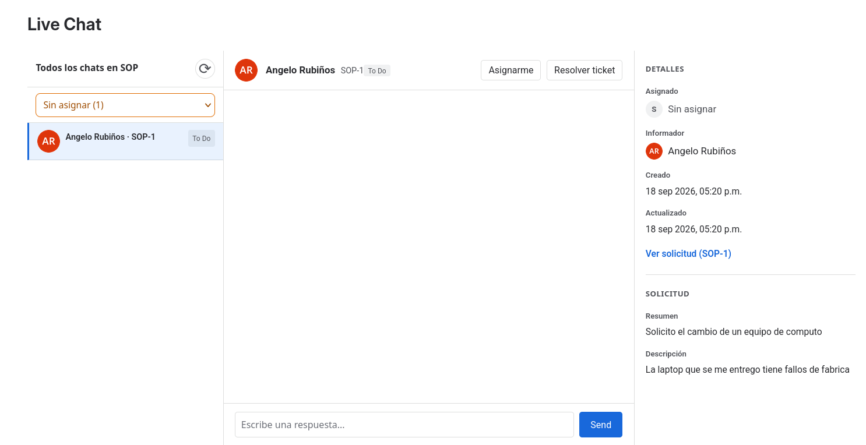
Task: Click the S avatar next to Sin asignar
Action: click(654, 109)
